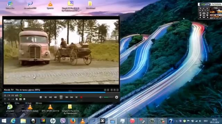Open File Explorer from the taskbar

tap(23, 121)
